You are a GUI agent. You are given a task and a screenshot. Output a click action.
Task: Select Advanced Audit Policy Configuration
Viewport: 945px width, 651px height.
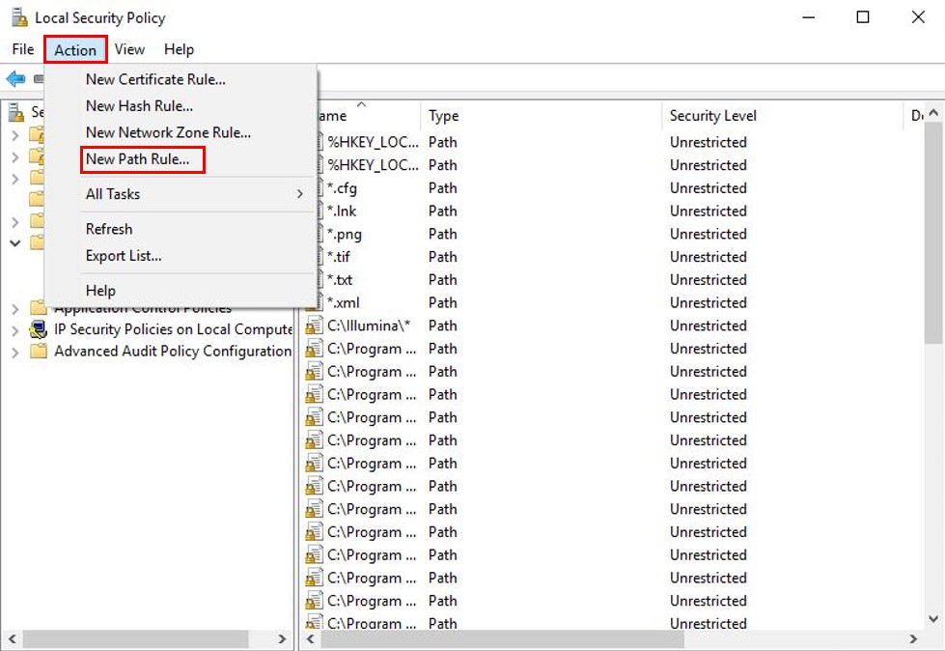173,351
